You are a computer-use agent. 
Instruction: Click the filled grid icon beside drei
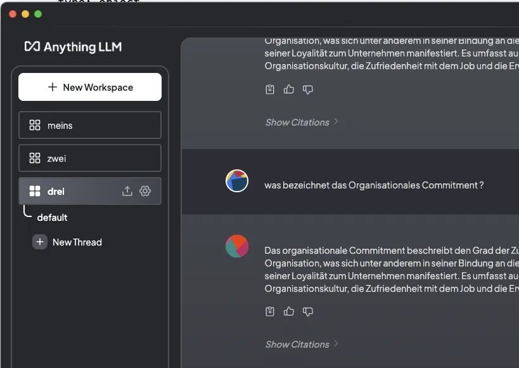coord(35,191)
